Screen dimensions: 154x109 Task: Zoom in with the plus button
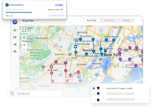24,45
